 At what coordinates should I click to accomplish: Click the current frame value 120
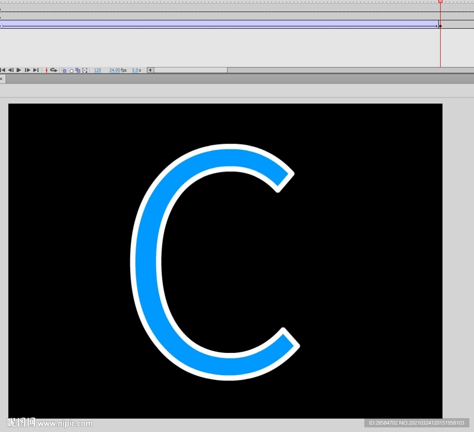point(98,70)
